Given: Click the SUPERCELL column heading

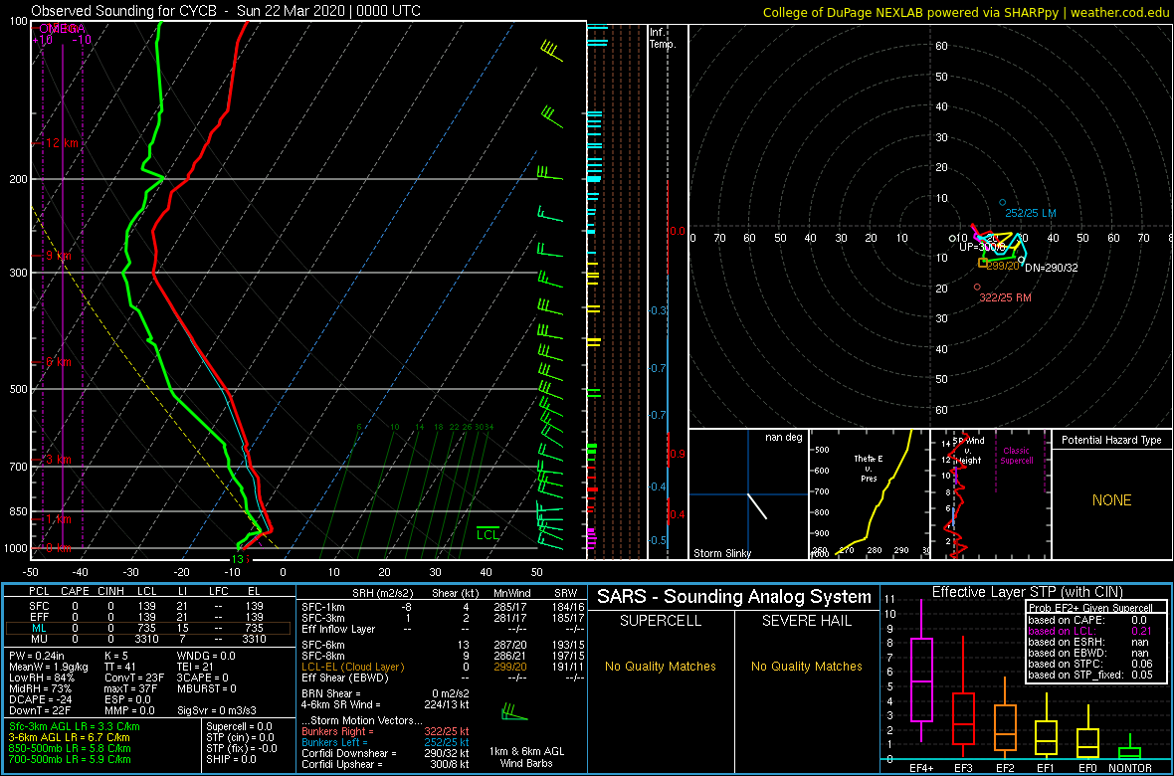Looking at the screenshot, I should pyautogui.click(x=660, y=623).
